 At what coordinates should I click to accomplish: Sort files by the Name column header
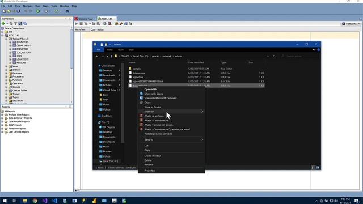pos(132,63)
